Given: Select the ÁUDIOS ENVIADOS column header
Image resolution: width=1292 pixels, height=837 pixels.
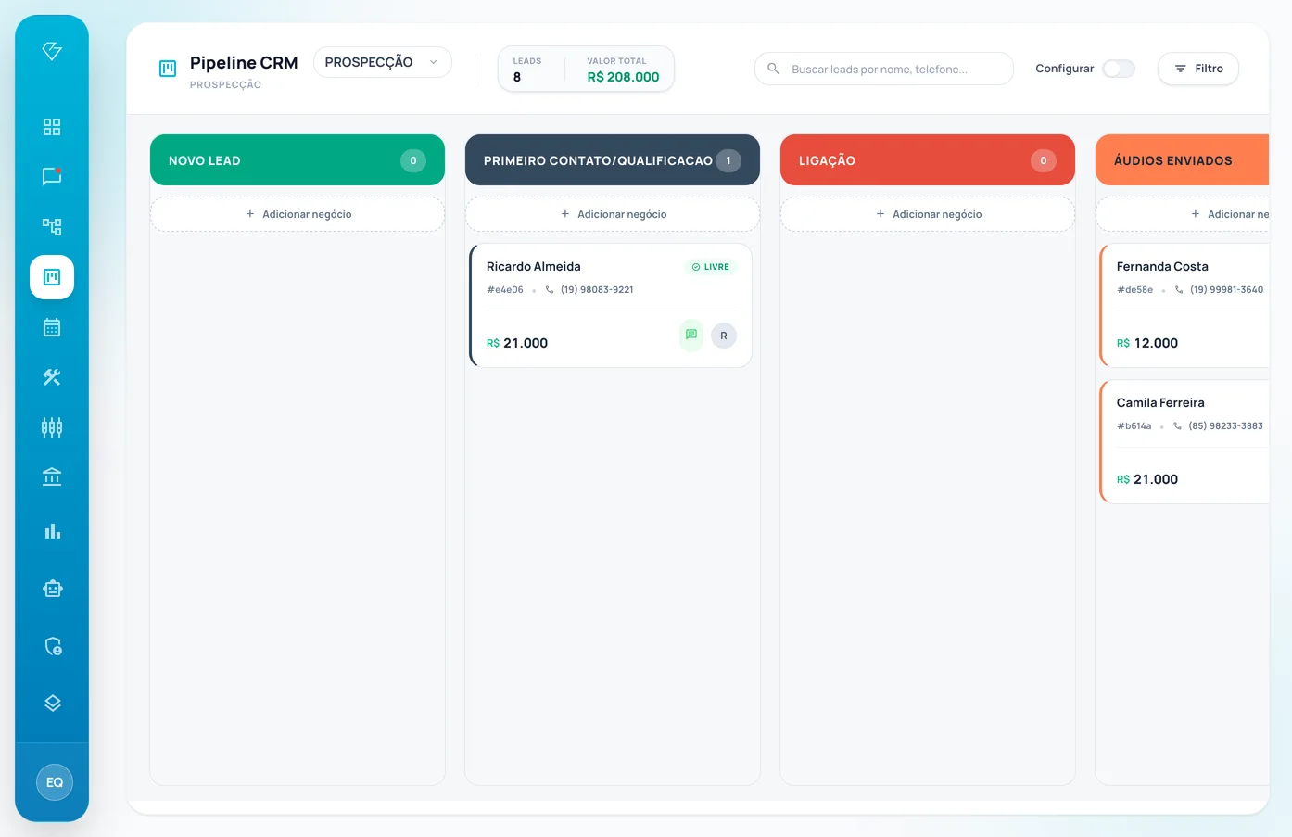Looking at the screenshot, I should click(x=1182, y=160).
